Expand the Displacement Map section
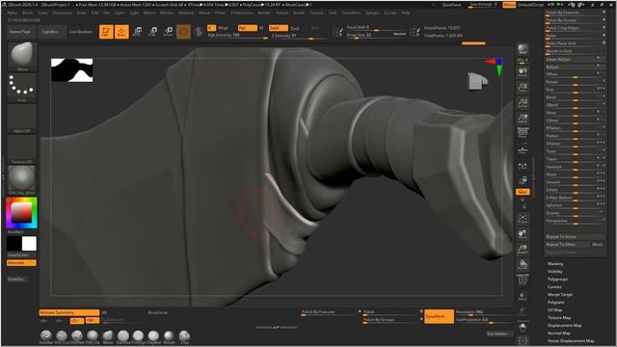This screenshot has width=617, height=347. click(x=565, y=326)
